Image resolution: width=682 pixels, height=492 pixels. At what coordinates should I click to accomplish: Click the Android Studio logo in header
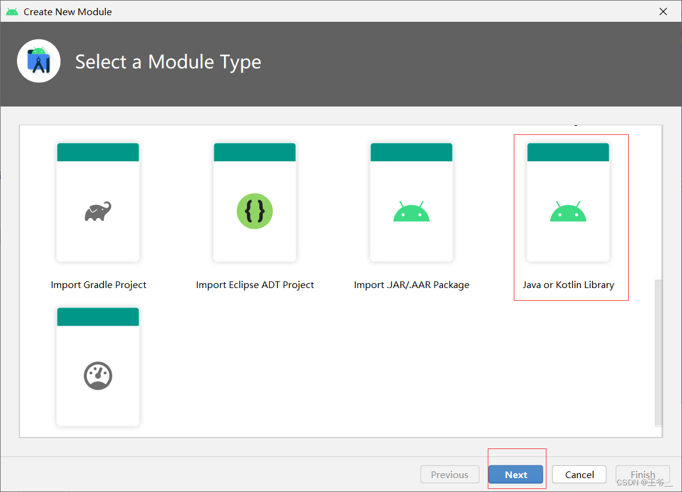click(39, 61)
